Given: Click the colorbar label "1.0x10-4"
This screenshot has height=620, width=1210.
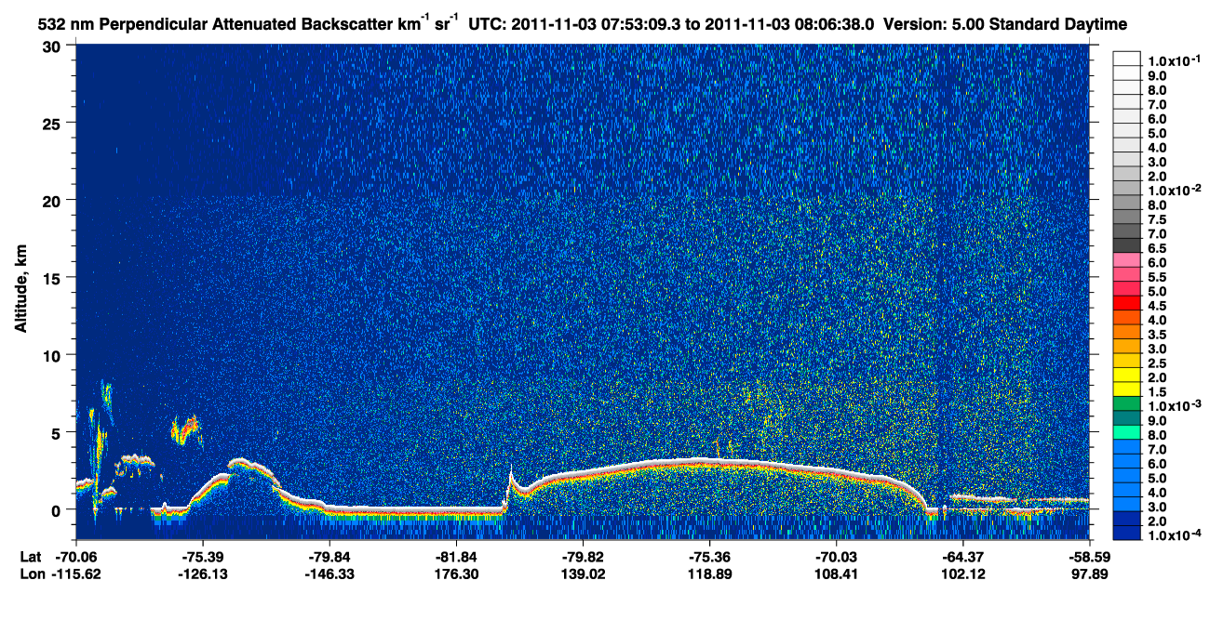Looking at the screenshot, I should [1174, 536].
